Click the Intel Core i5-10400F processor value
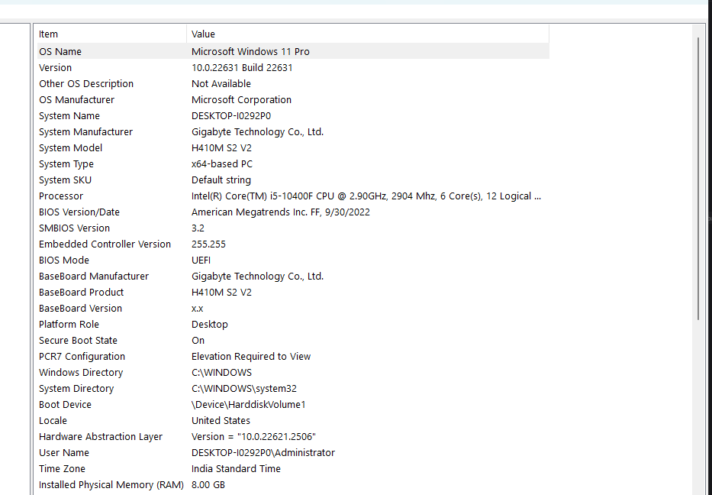 [366, 196]
